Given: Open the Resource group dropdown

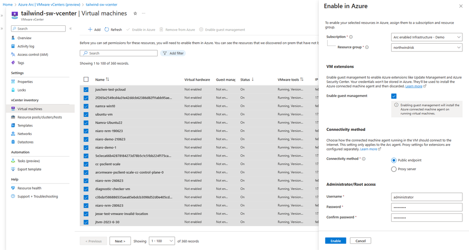Looking at the screenshot, I should [x=427, y=47].
